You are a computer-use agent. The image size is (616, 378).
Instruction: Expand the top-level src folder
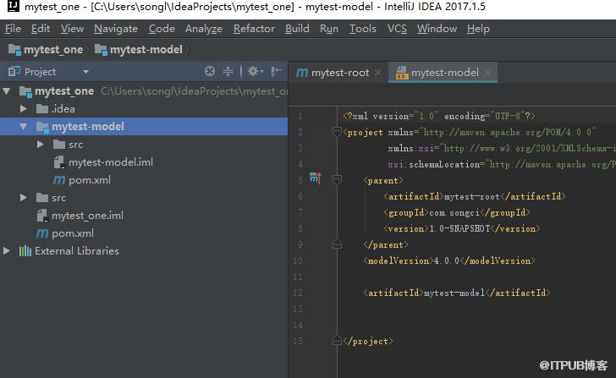point(24,197)
